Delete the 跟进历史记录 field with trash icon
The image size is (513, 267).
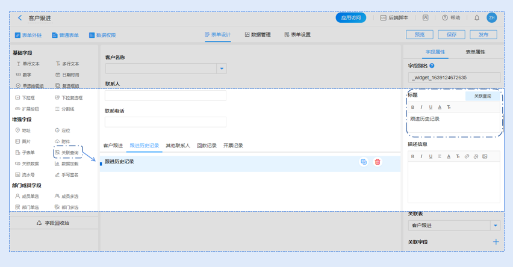(x=378, y=162)
